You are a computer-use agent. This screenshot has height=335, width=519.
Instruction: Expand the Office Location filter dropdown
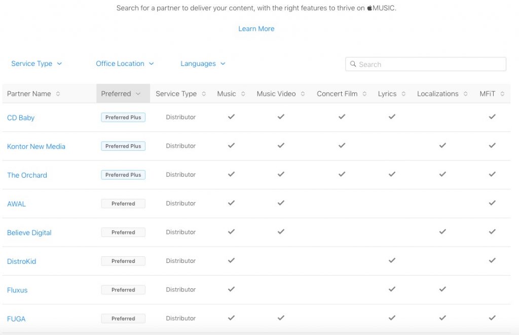[125, 63]
